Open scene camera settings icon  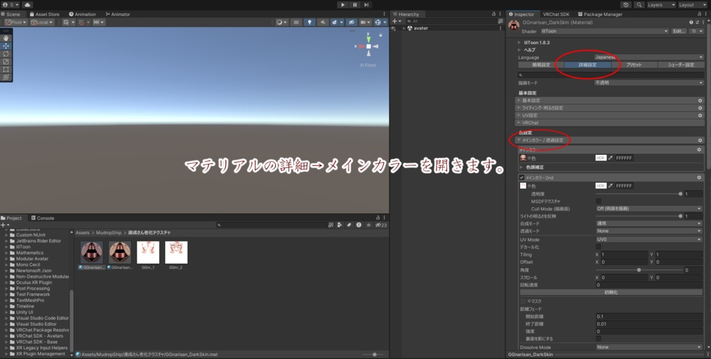click(x=365, y=22)
